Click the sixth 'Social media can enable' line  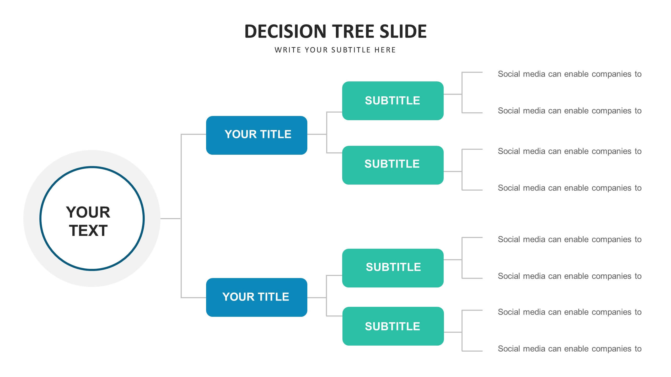[x=570, y=276]
